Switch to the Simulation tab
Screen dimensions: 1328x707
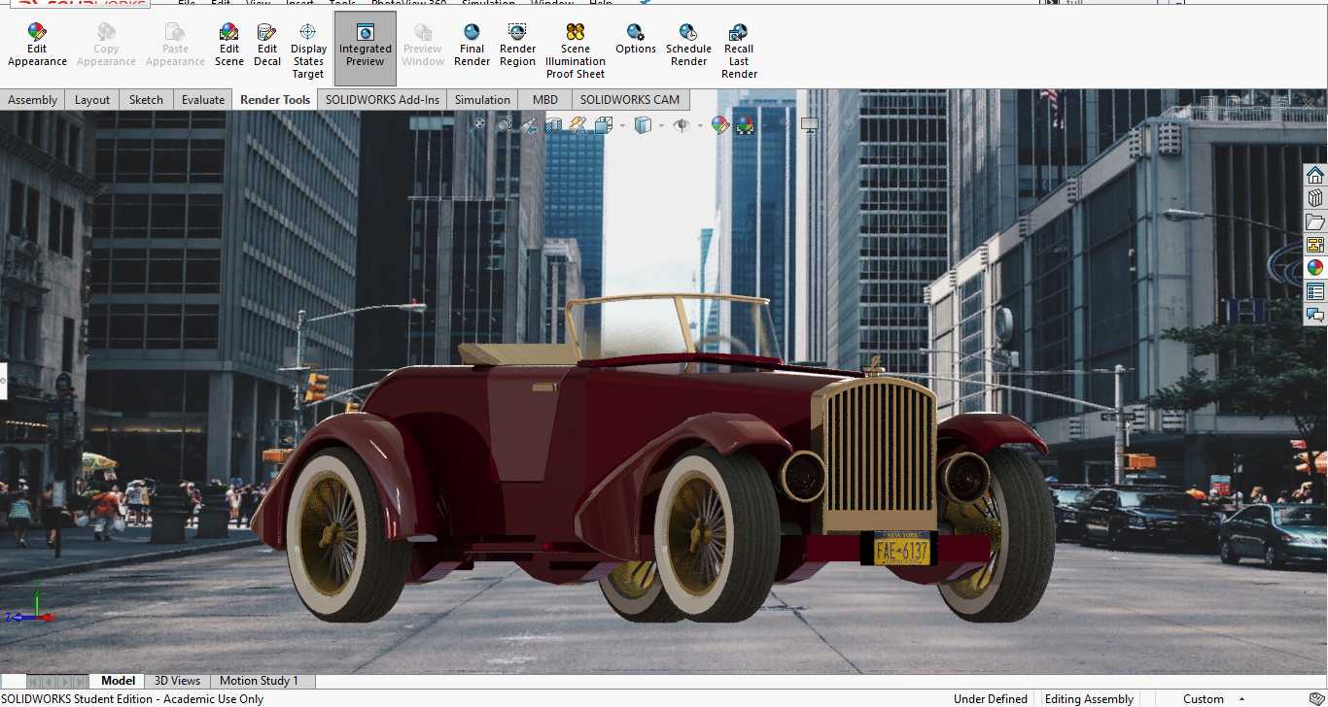pyautogui.click(x=482, y=100)
